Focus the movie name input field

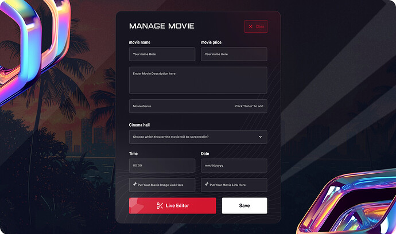(162, 54)
